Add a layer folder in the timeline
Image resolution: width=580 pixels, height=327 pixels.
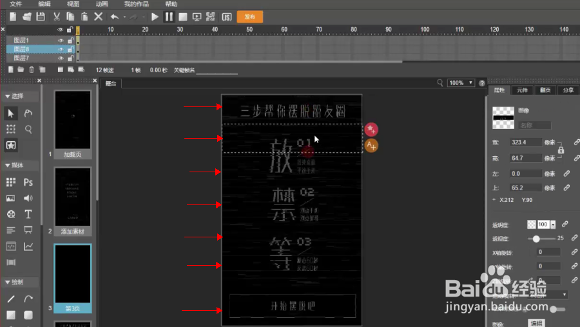[x=21, y=70]
